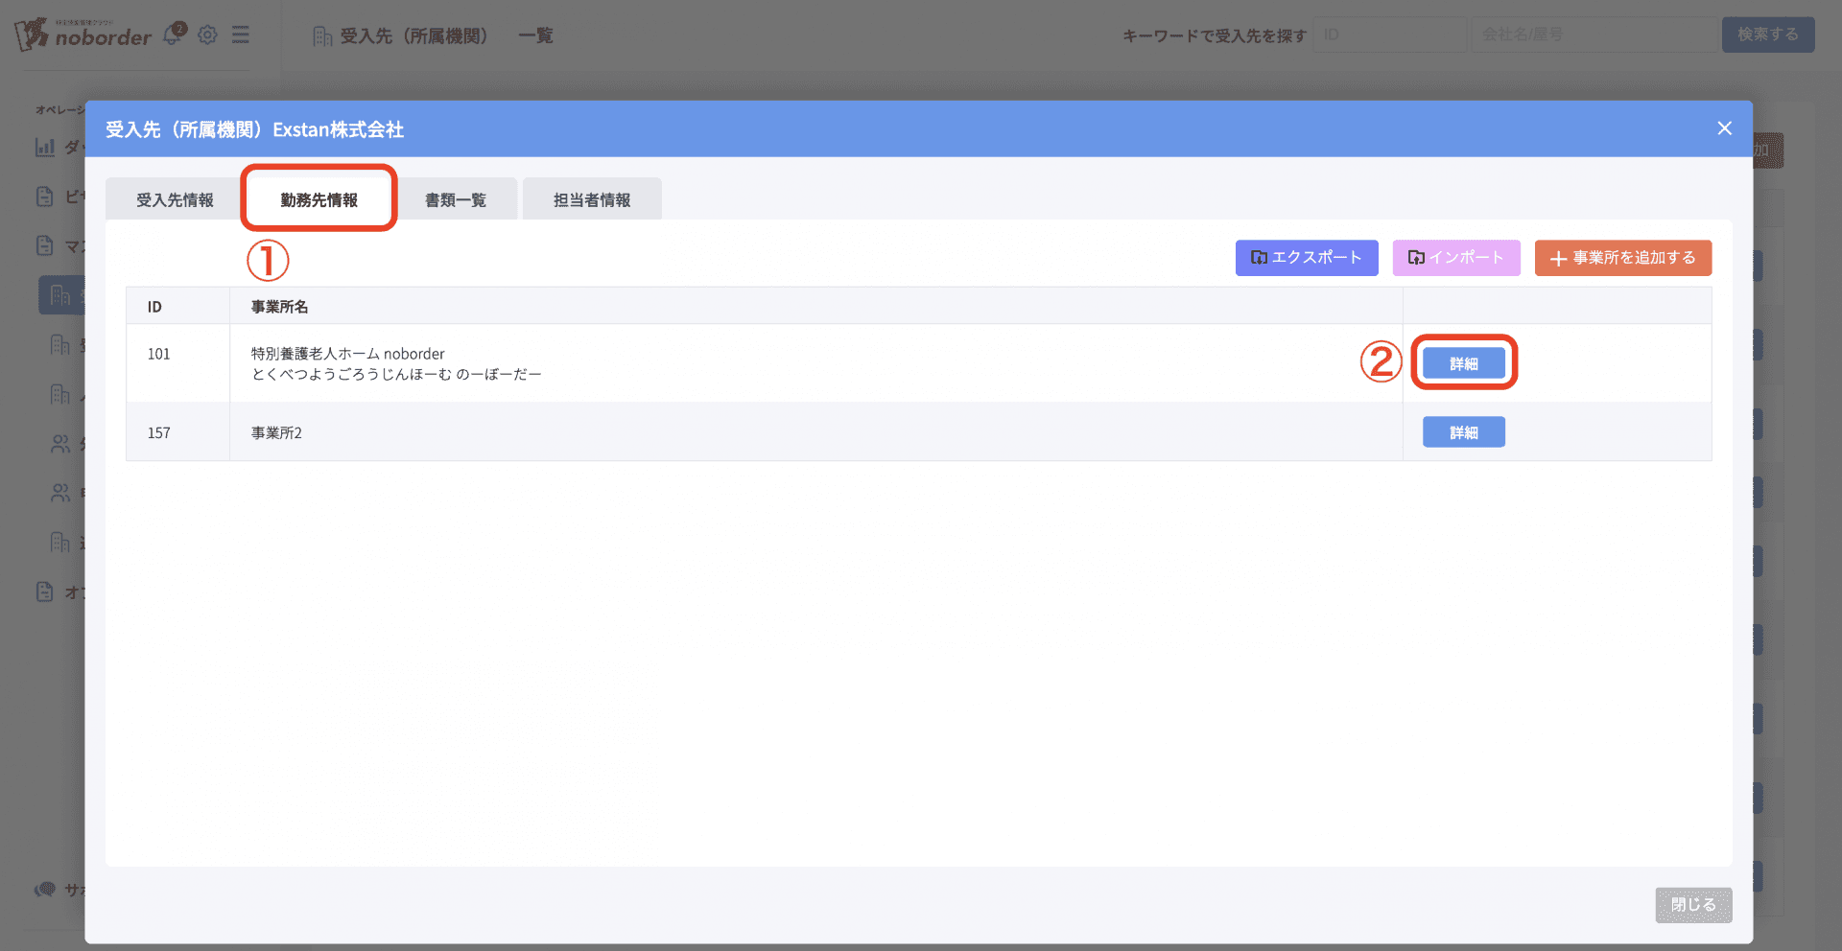Click the upper people icon in sidebar
The image size is (1842, 951).
(x=60, y=444)
